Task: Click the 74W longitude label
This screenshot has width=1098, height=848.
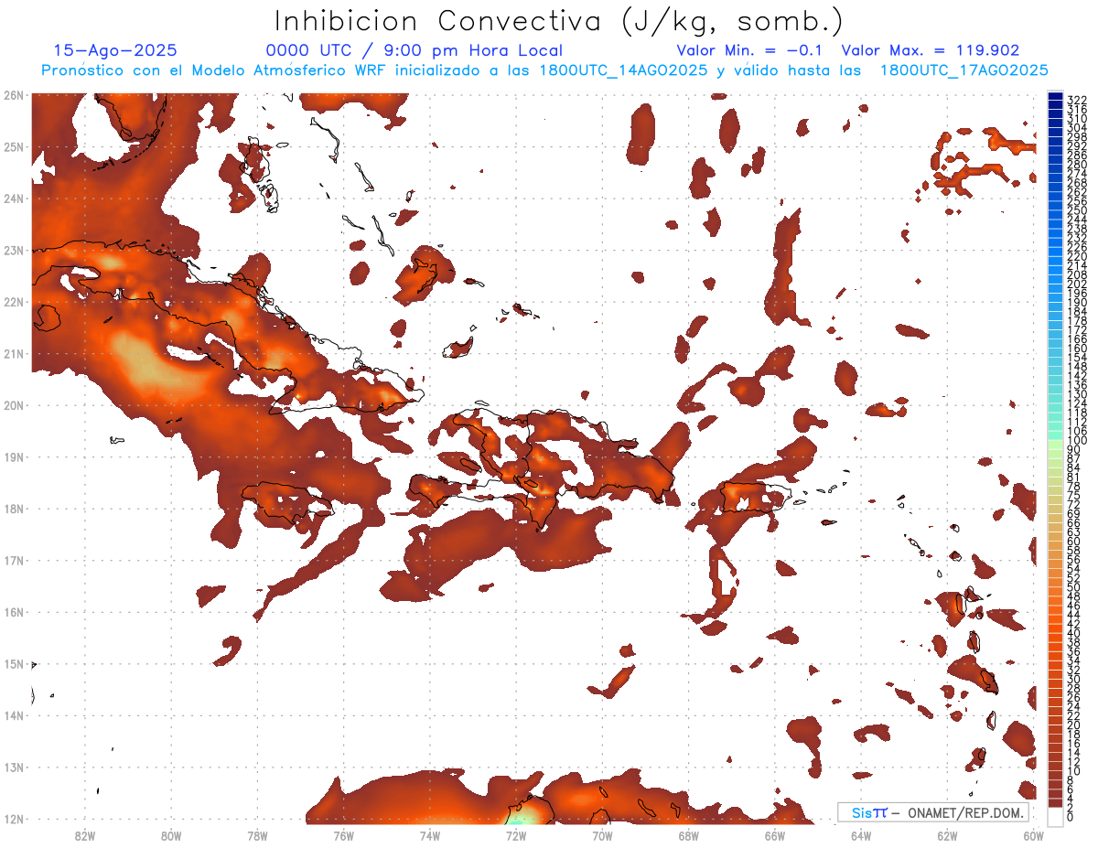Action: pyautogui.click(x=430, y=836)
